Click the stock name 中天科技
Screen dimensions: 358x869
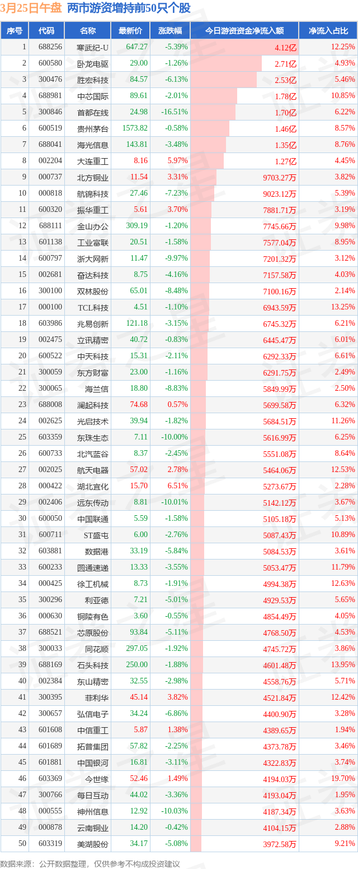coord(93,356)
